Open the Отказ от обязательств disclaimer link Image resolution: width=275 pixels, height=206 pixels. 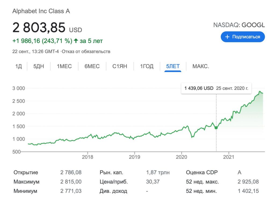point(86,52)
